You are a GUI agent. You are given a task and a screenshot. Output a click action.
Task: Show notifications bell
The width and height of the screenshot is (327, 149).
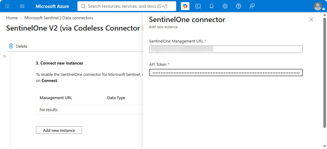pyautogui.click(x=212, y=6)
